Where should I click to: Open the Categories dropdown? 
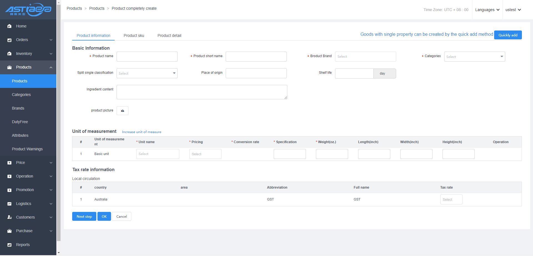(x=474, y=57)
